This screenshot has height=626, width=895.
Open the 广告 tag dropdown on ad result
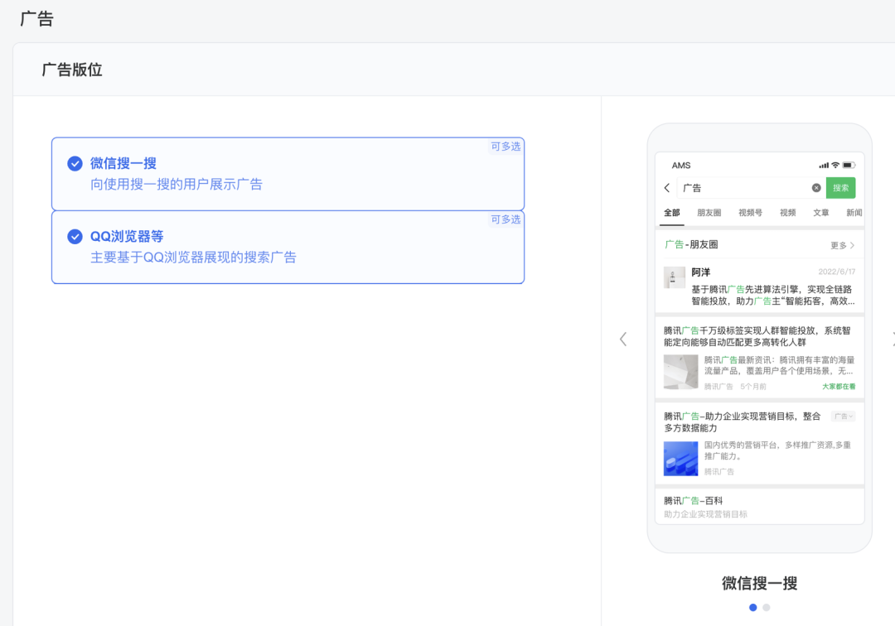[843, 417]
